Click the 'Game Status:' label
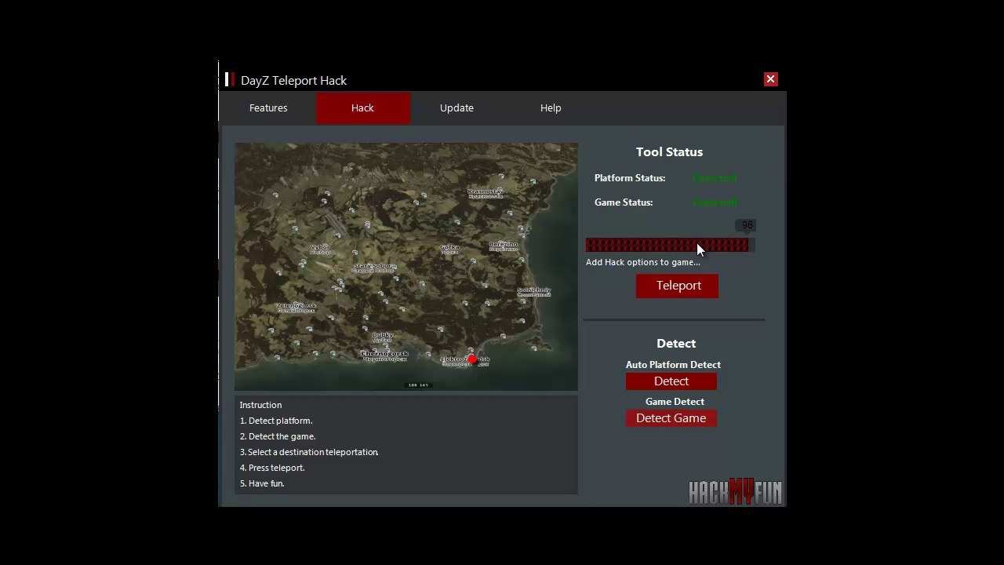 coord(624,202)
